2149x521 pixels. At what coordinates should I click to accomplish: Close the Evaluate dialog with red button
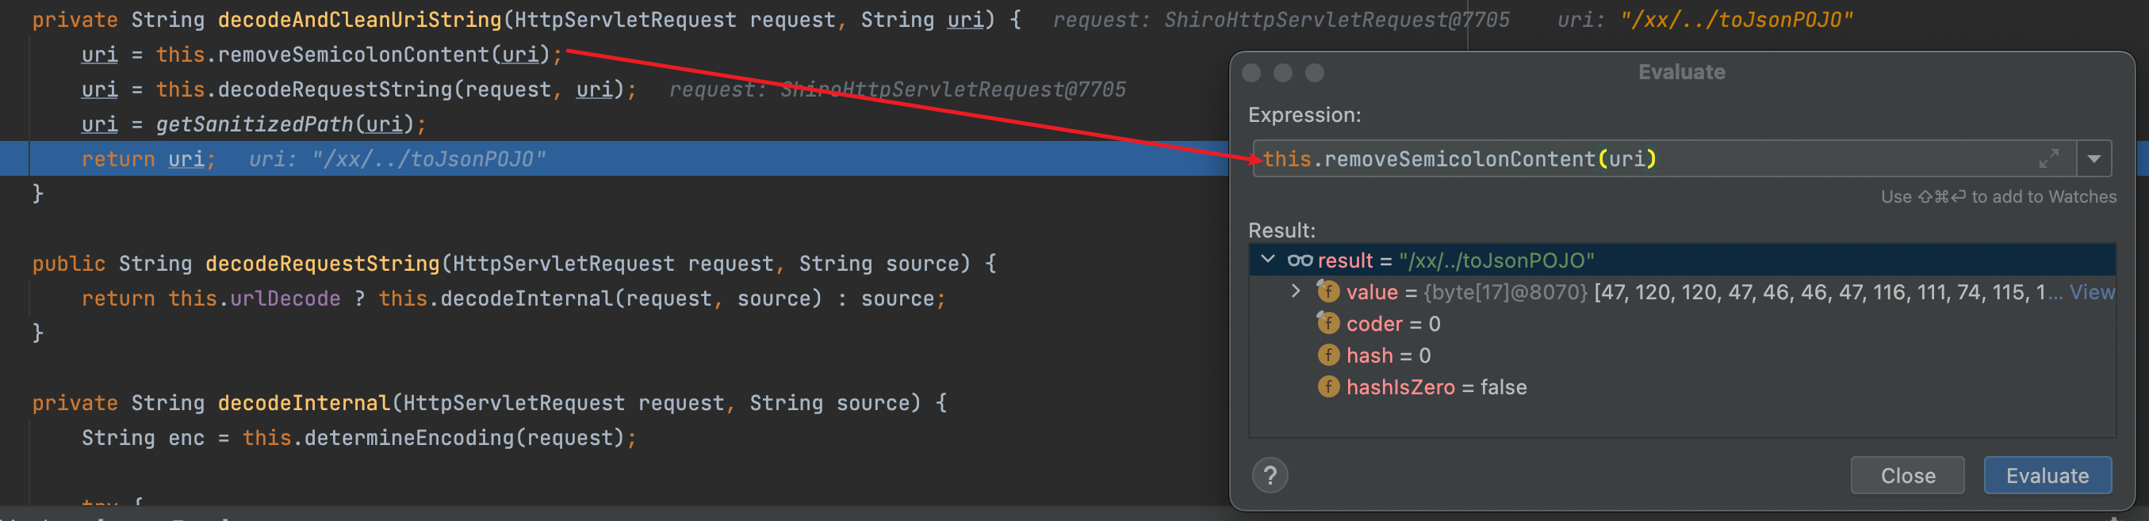tap(1251, 73)
